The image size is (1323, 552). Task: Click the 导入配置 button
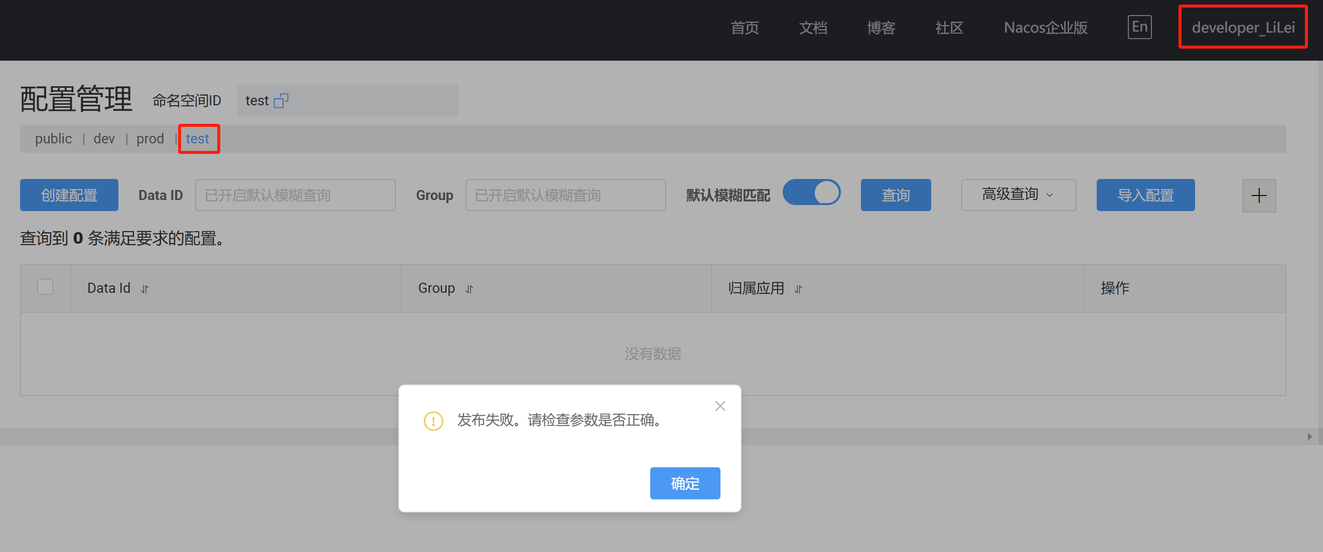coord(1145,195)
